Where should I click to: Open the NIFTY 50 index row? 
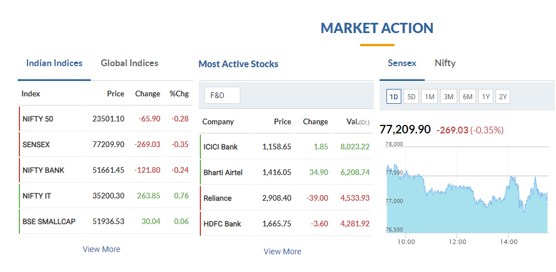click(105, 119)
